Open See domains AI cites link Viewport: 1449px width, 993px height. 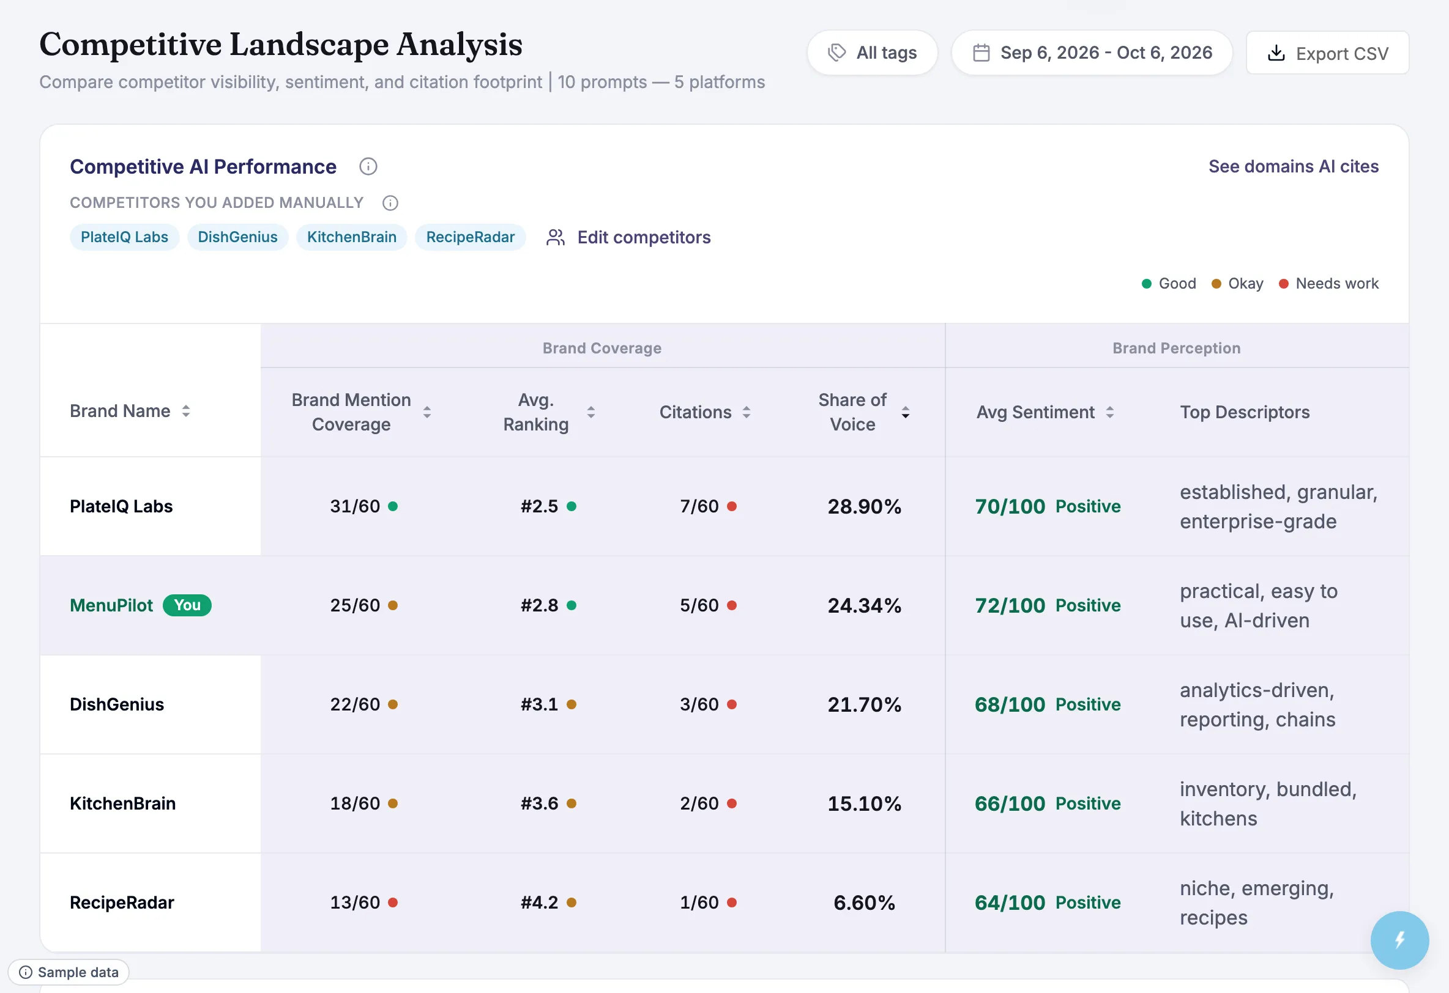tap(1293, 166)
